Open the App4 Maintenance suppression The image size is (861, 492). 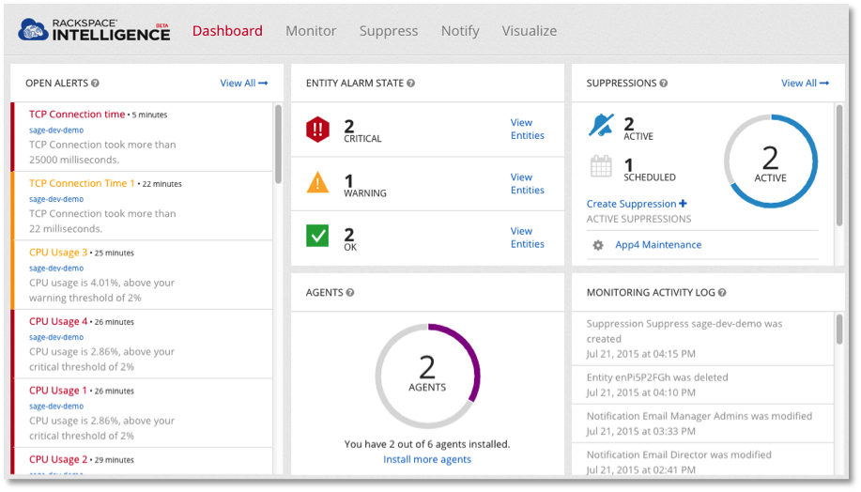pyautogui.click(x=658, y=245)
